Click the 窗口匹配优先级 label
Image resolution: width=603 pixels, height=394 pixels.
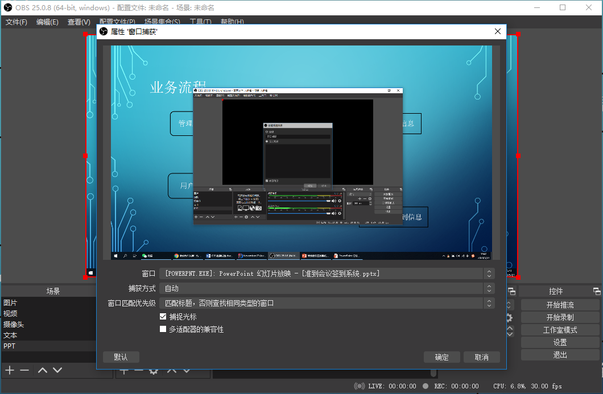[x=131, y=303]
